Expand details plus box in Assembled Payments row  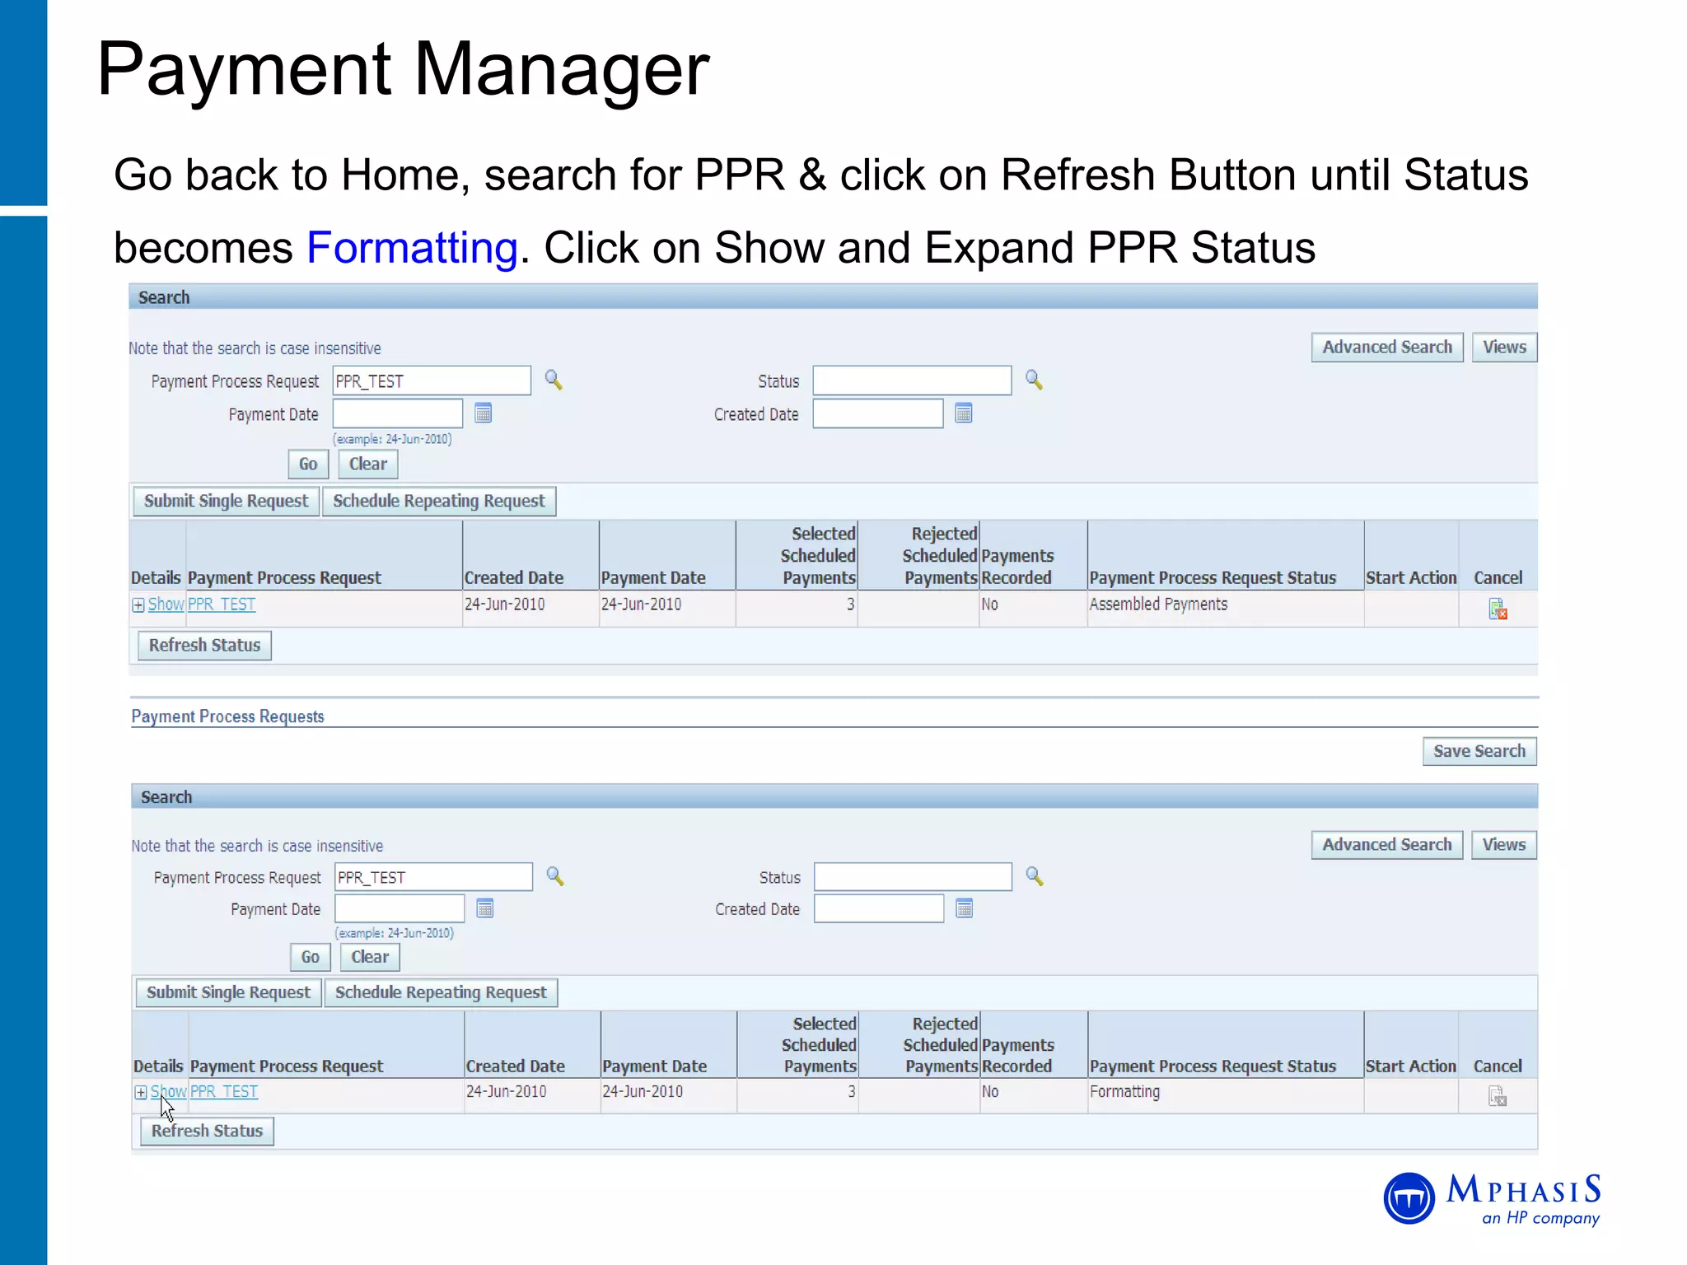coord(138,605)
